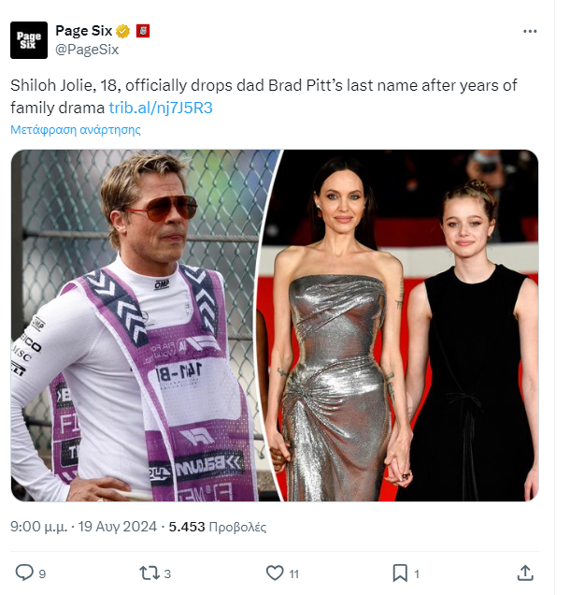Image resolution: width=570 pixels, height=595 pixels.
Task: Click the retweet count number 3
Action: point(167,573)
